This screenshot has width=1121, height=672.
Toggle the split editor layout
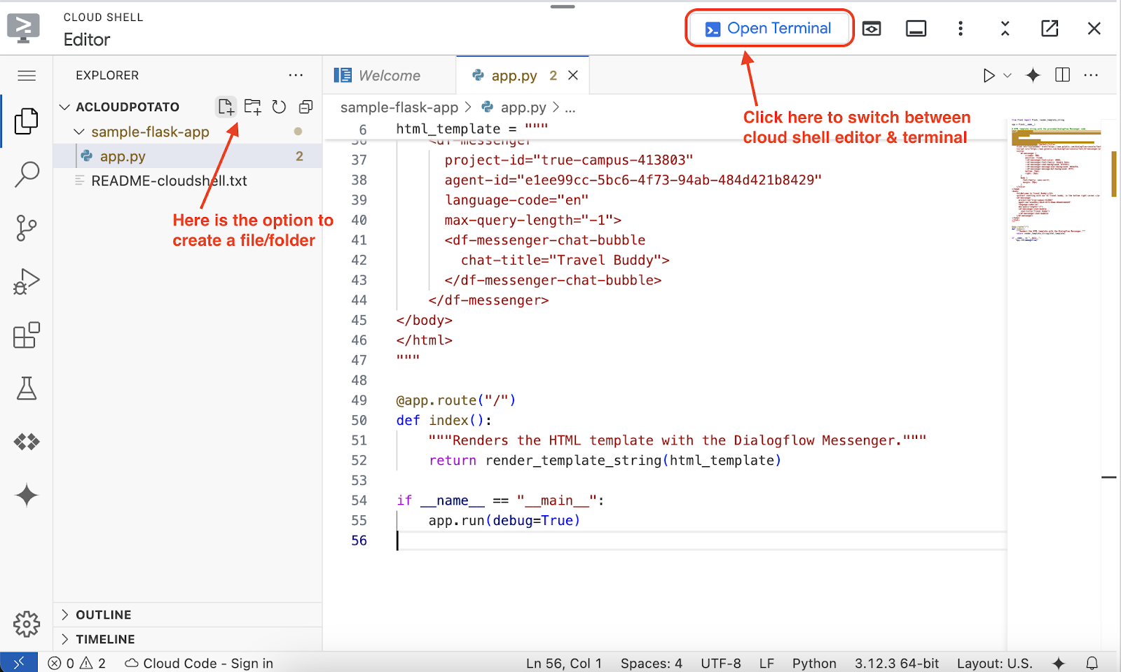[1062, 75]
